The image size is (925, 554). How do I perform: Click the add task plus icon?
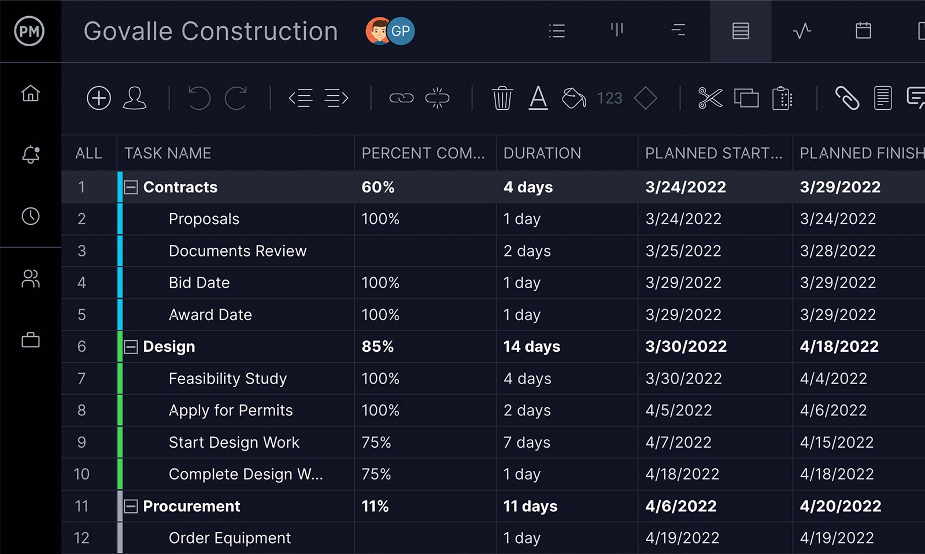tap(99, 98)
